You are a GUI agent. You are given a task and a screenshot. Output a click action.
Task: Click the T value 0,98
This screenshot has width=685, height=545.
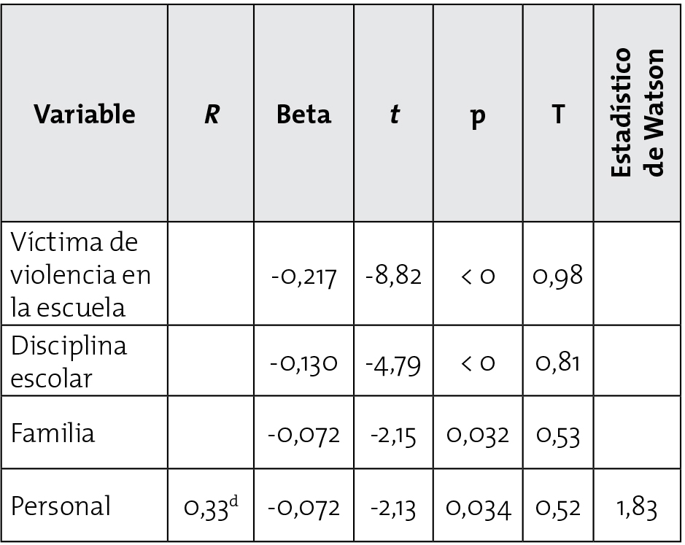click(558, 277)
